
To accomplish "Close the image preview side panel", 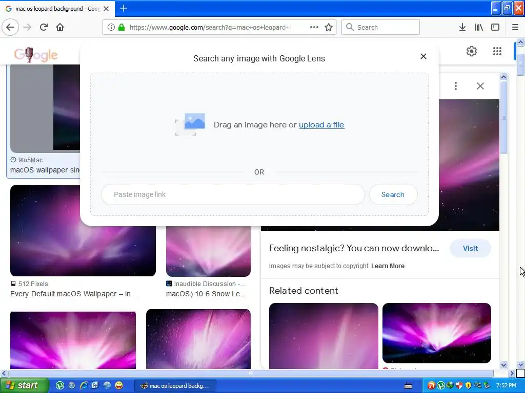I will pyautogui.click(x=480, y=86).
